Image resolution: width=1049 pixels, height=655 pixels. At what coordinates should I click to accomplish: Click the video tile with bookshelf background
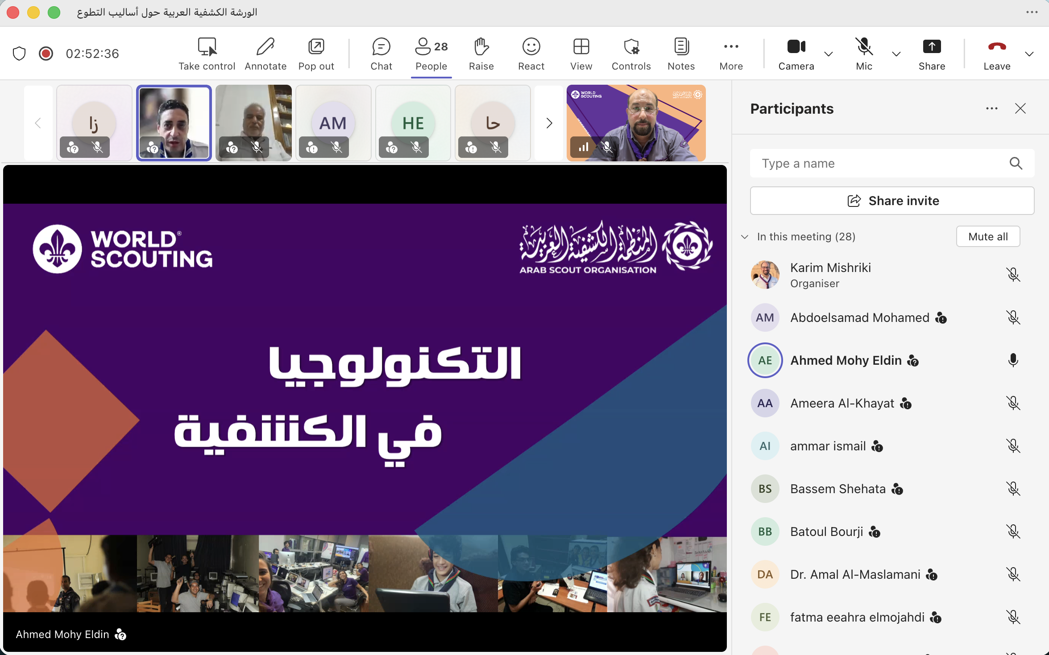[253, 123]
